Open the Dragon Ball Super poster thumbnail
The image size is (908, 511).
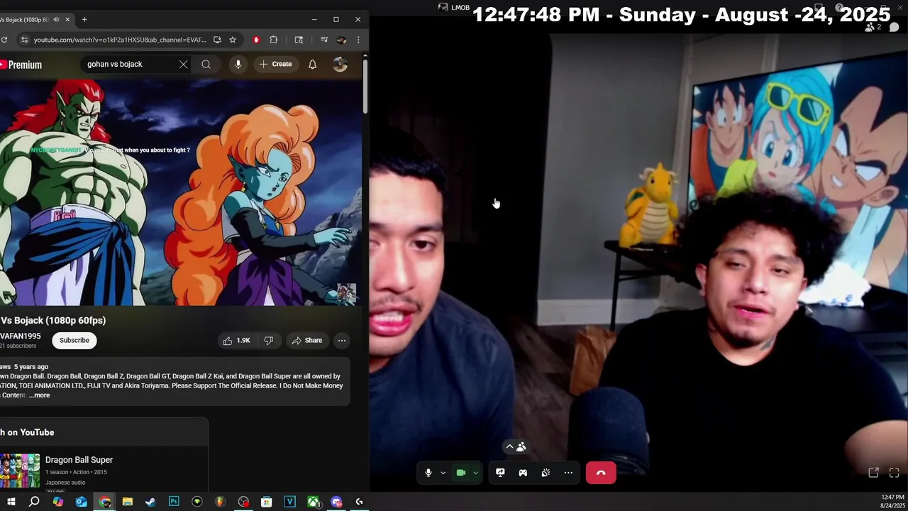(x=20, y=471)
